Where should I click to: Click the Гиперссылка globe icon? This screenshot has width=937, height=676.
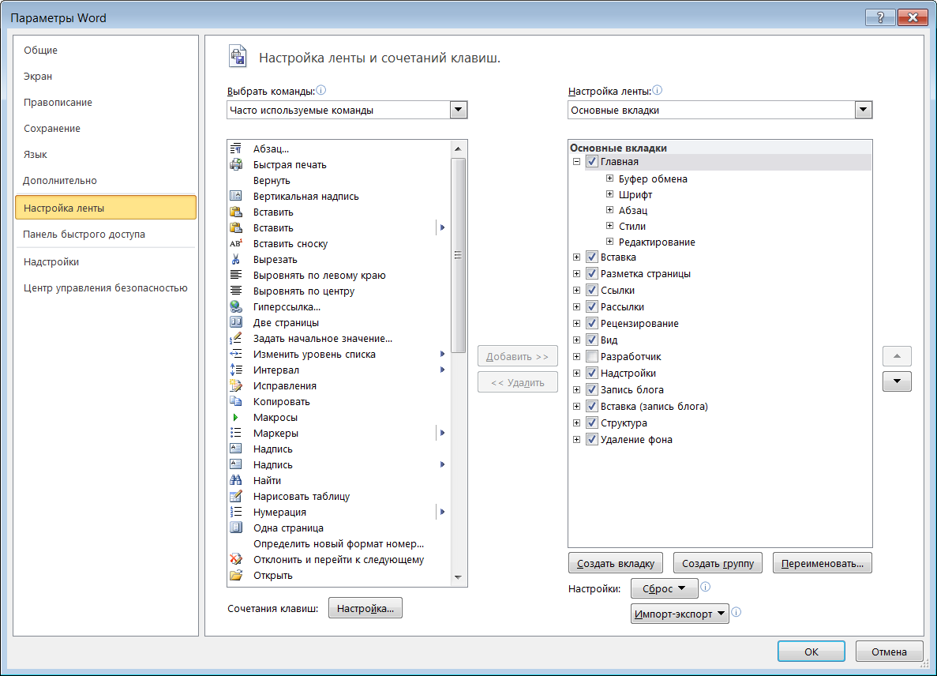(236, 306)
